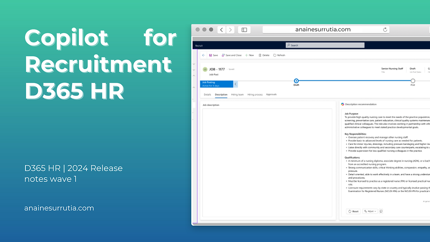This screenshot has width=430, height=242.
Task: Click the Draft job post status
Action: (x=412, y=69)
